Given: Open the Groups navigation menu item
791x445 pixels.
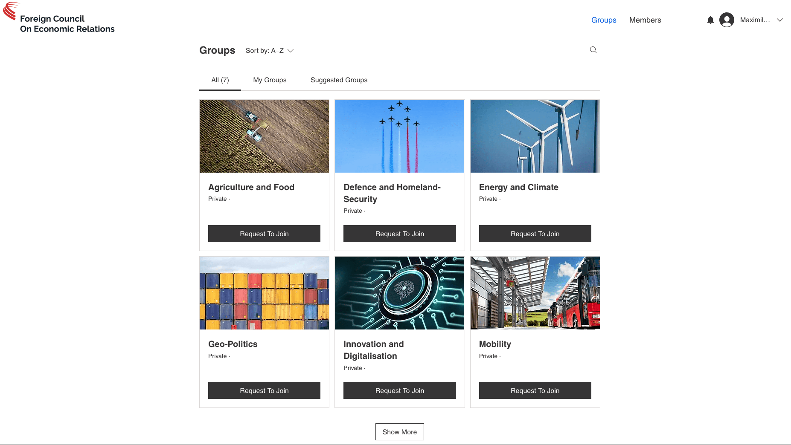Looking at the screenshot, I should pos(604,20).
